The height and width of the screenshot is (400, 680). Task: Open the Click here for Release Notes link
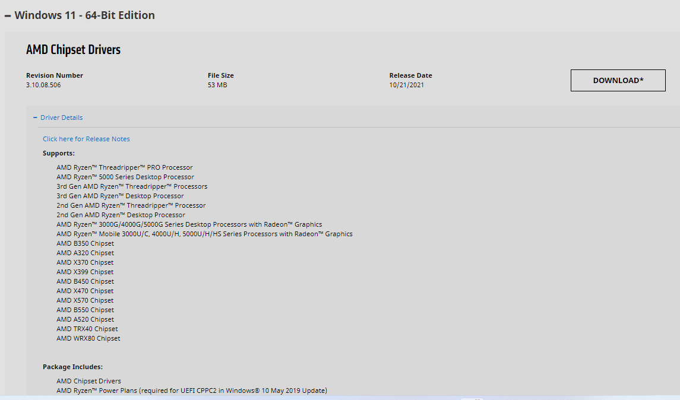pos(86,139)
